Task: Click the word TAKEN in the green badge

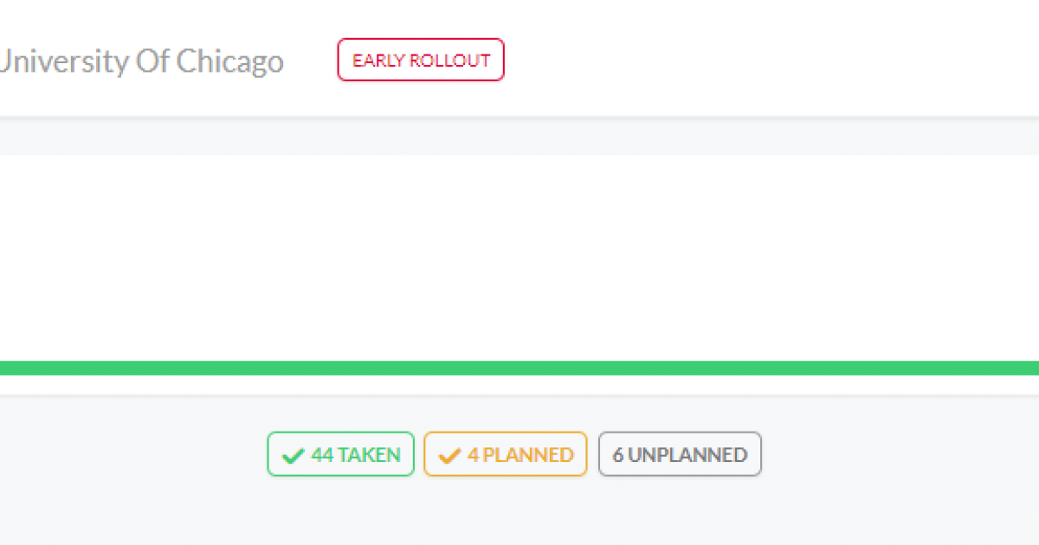Action: (369, 454)
